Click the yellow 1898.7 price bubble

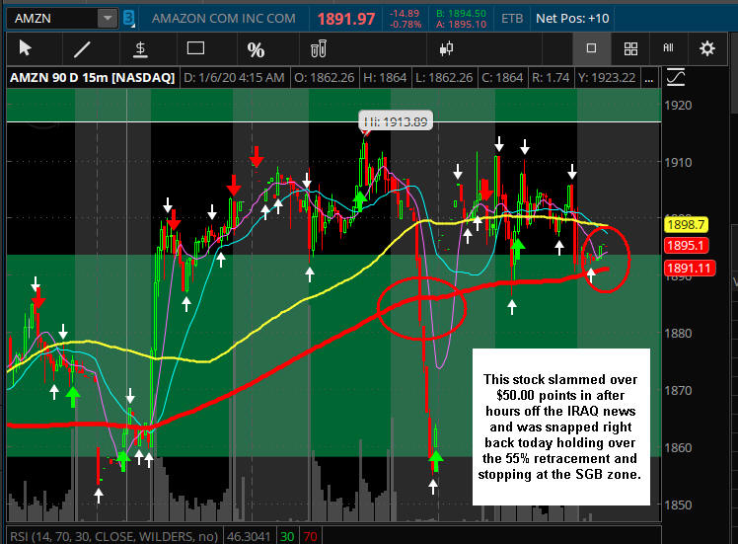[x=686, y=225]
